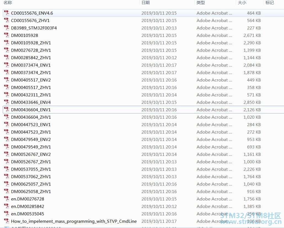The width and height of the screenshot is (284, 228).
Task: Click the date of DM00285842_ZHV1
Action: 159,58
